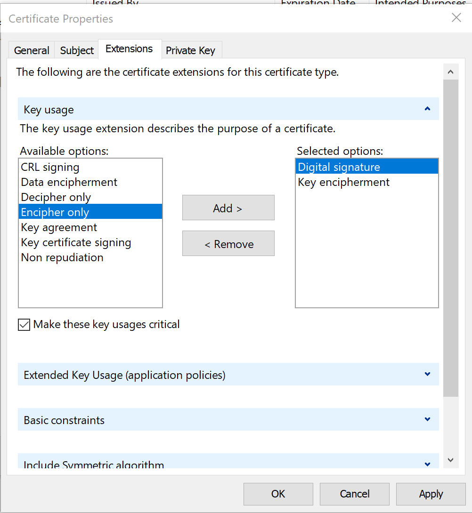Click the Remove button
472x513 pixels.
pos(228,243)
